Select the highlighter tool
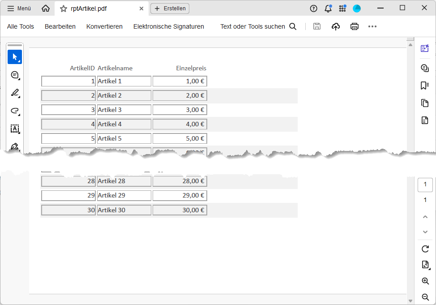The width and height of the screenshot is (436, 305). 15,93
